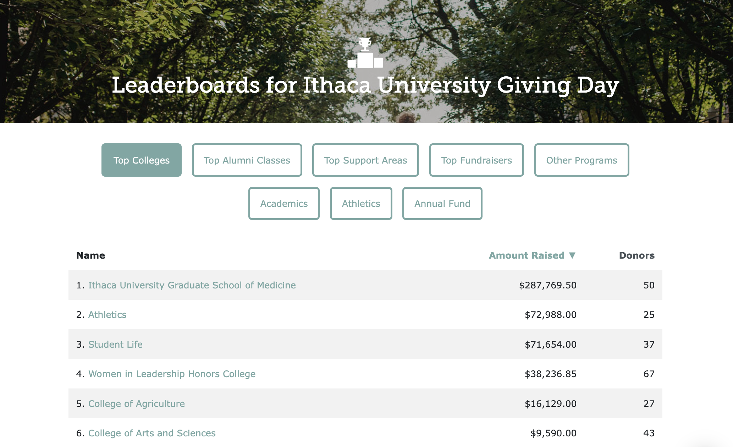
Task: Open Ithaca University Graduate School of Medicine
Action: 192,285
